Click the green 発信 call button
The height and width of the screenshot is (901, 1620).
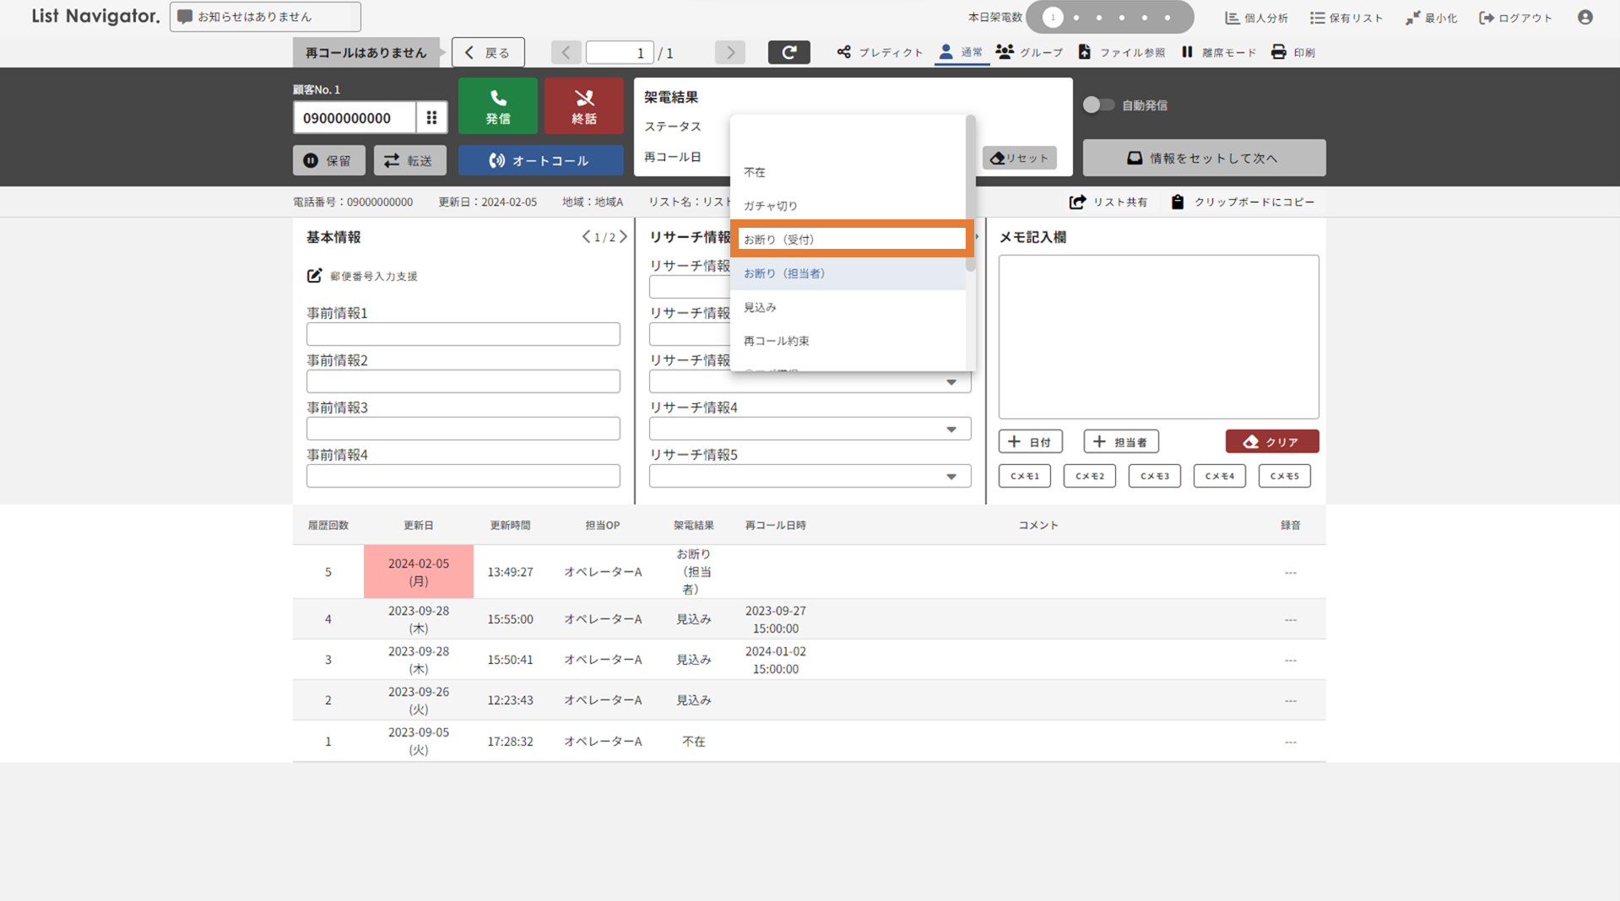(497, 106)
